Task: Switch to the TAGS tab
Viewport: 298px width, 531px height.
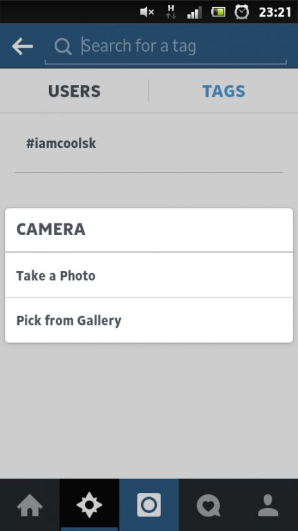Action: [223, 91]
